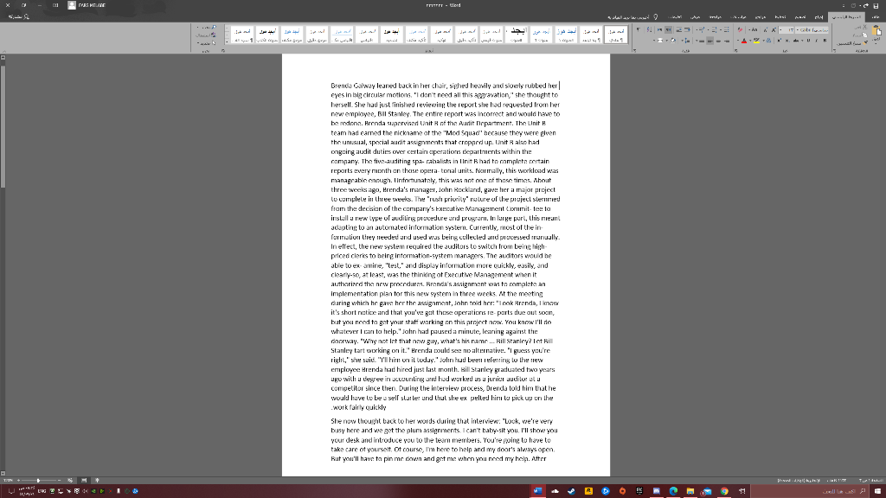886x498 pixels.
Task: Apply red font color
Action: coord(743,41)
